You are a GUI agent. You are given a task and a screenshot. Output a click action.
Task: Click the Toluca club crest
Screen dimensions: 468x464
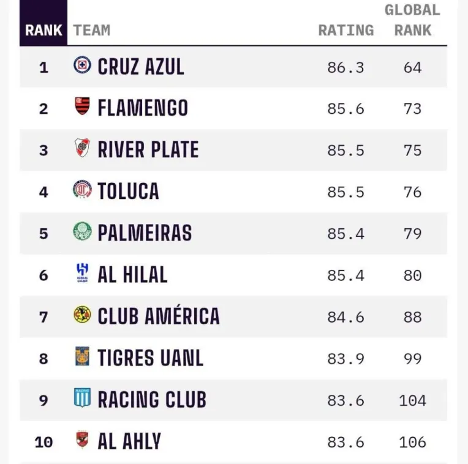click(x=82, y=190)
